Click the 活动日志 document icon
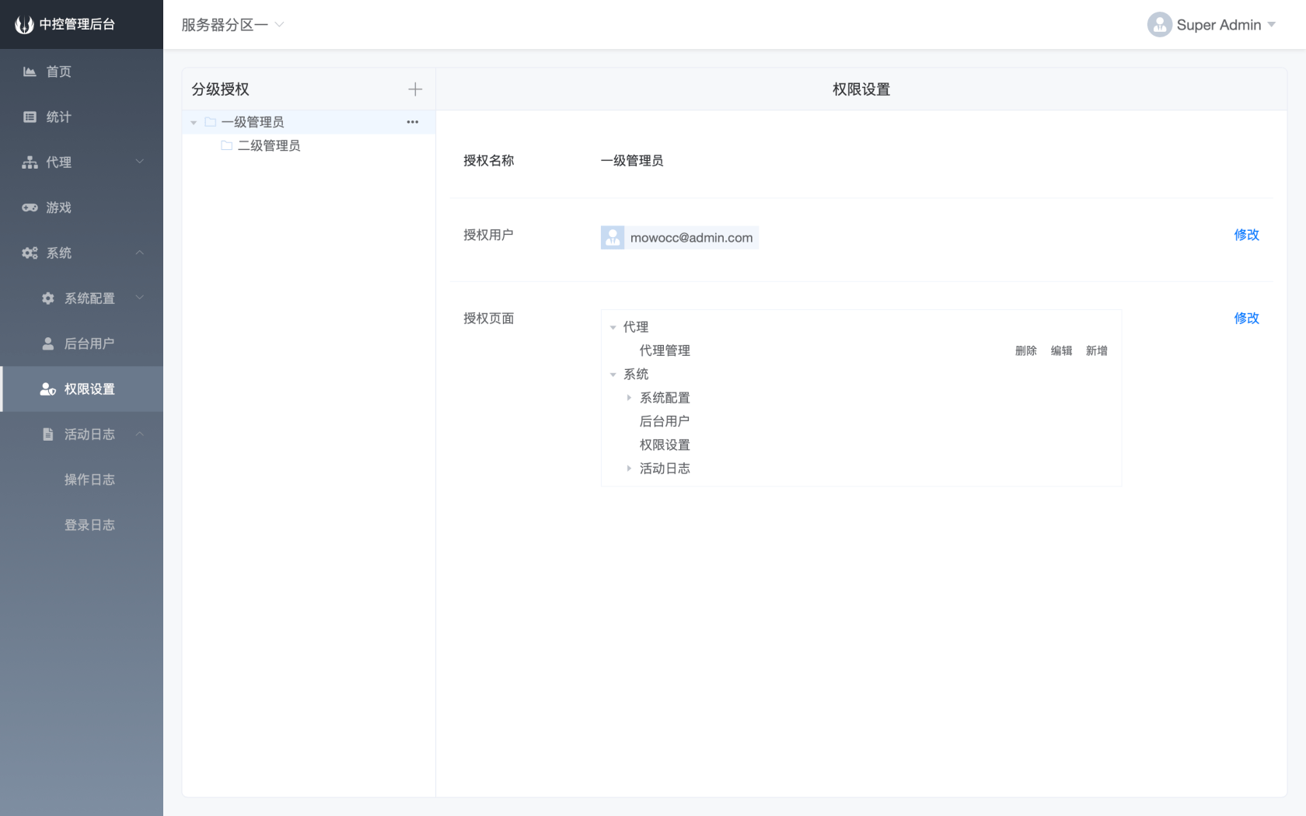Viewport: 1306px width, 816px height. click(x=48, y=434)
